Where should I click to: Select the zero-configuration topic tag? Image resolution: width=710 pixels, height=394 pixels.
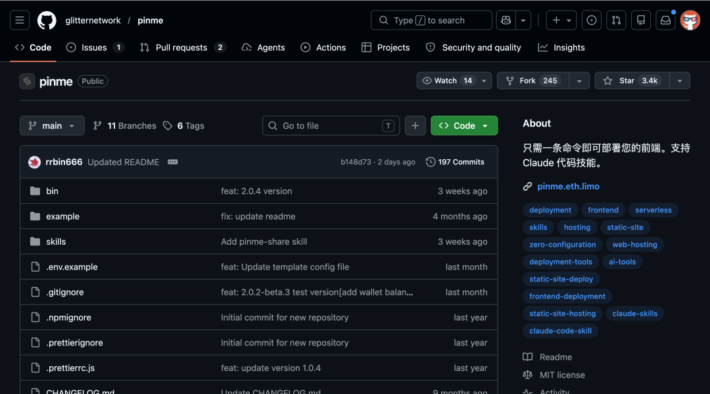point(562,245)
